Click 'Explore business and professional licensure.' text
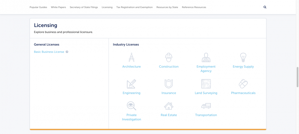This screenshot has width=299, height=134. coord(63,32)
